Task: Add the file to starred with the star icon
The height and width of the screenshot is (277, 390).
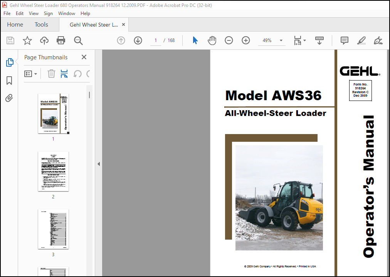Action: tap(27, 40)
